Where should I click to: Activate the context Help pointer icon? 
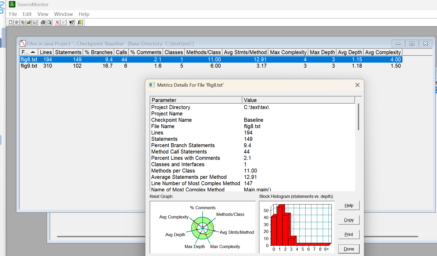pyautogui.click(x=72, y=22)
